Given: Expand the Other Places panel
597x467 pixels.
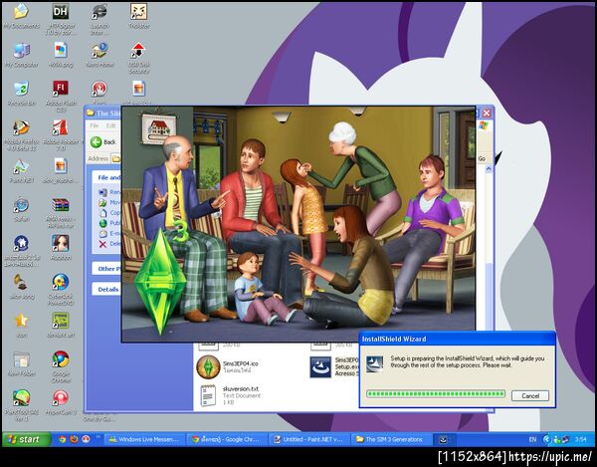Looking at the screenshot, I should pyautogui.click(x=106, y=269).
